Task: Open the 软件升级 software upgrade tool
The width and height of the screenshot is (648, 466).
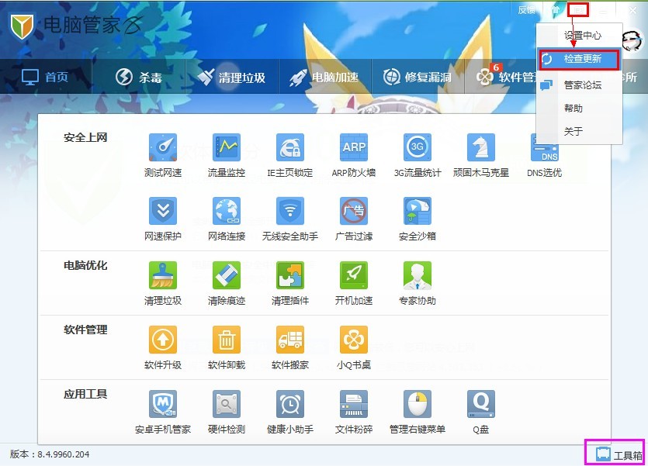Action: pyautogui.click(x=163, y=347)
